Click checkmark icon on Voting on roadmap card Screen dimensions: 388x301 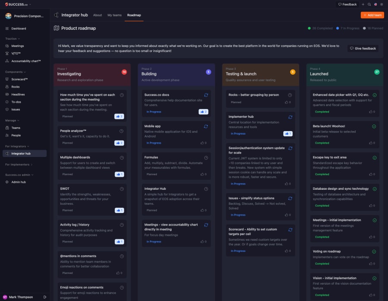click(x=374, y=251)
